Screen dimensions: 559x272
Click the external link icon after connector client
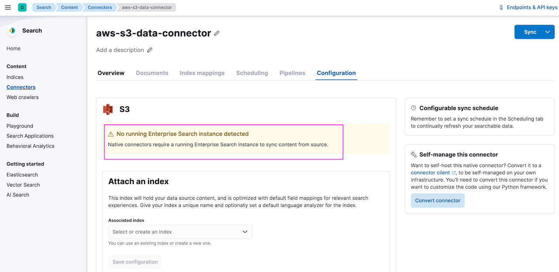[453, 172]
